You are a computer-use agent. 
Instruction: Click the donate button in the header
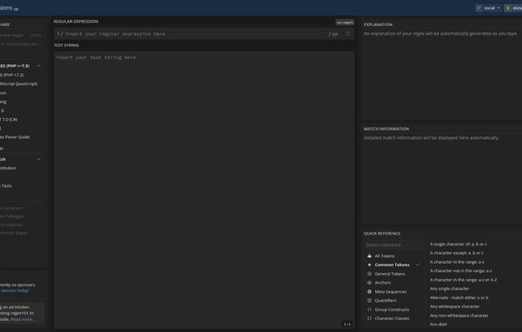pos(514,8)
